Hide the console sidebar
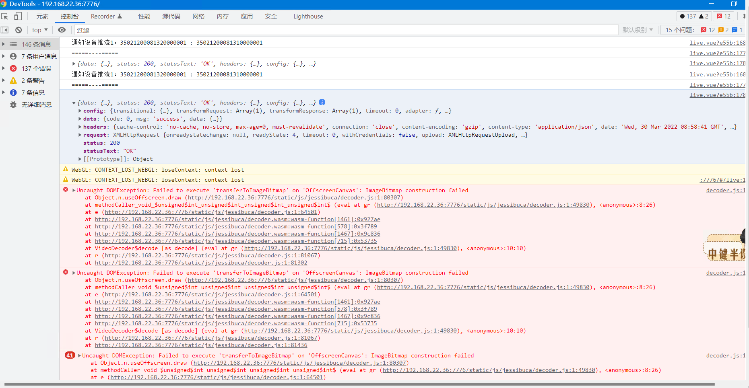 pos(4,29)
